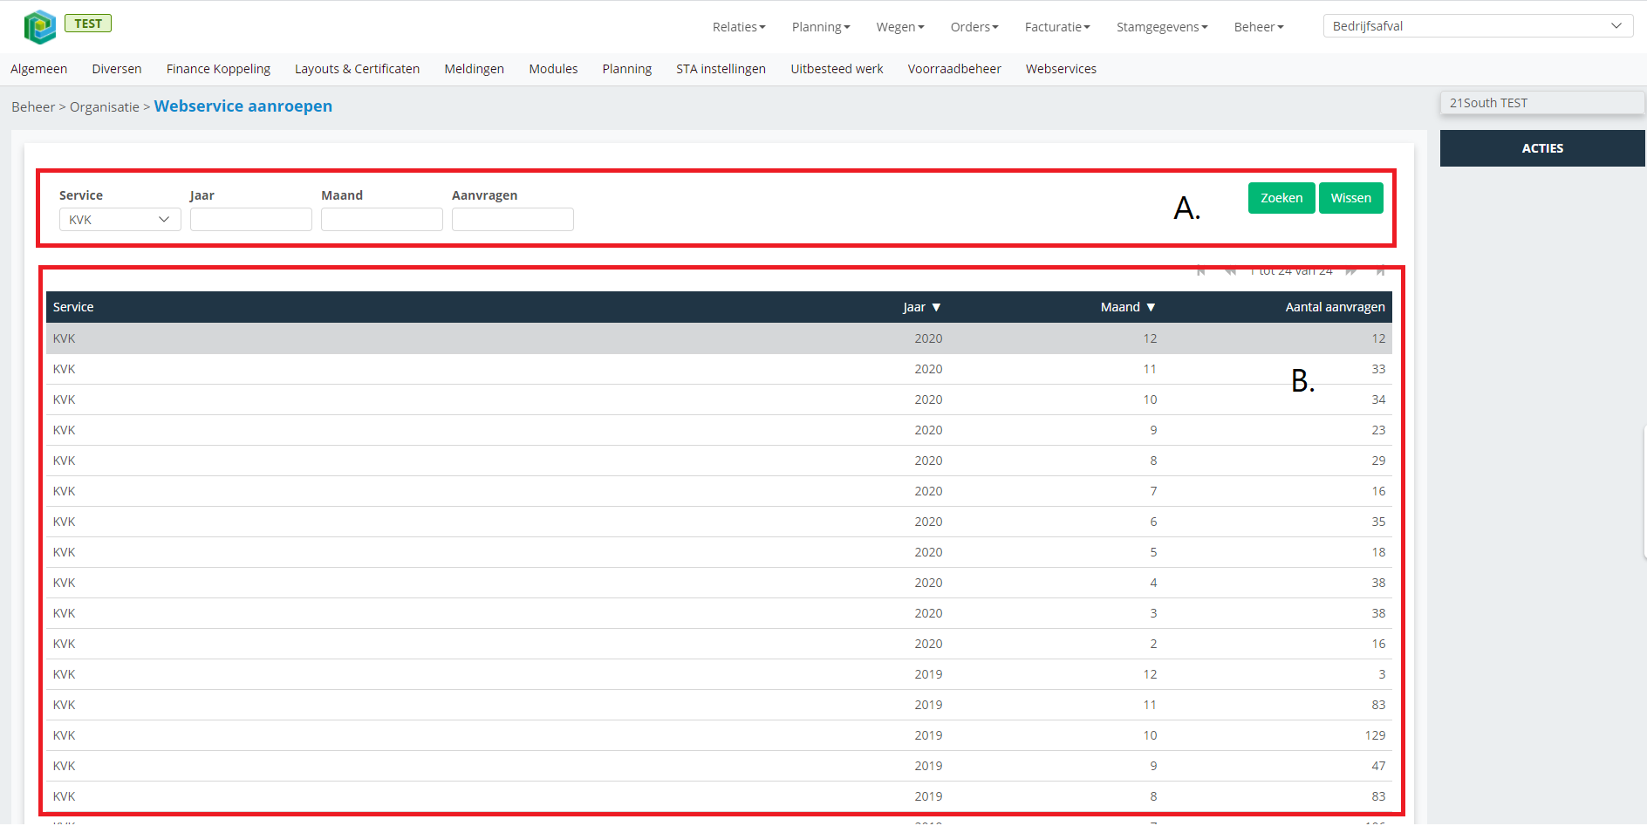Viewport: 1647px width, 826px height.
Task: Select row with 23 aanvragen
Action: (719, 430)
